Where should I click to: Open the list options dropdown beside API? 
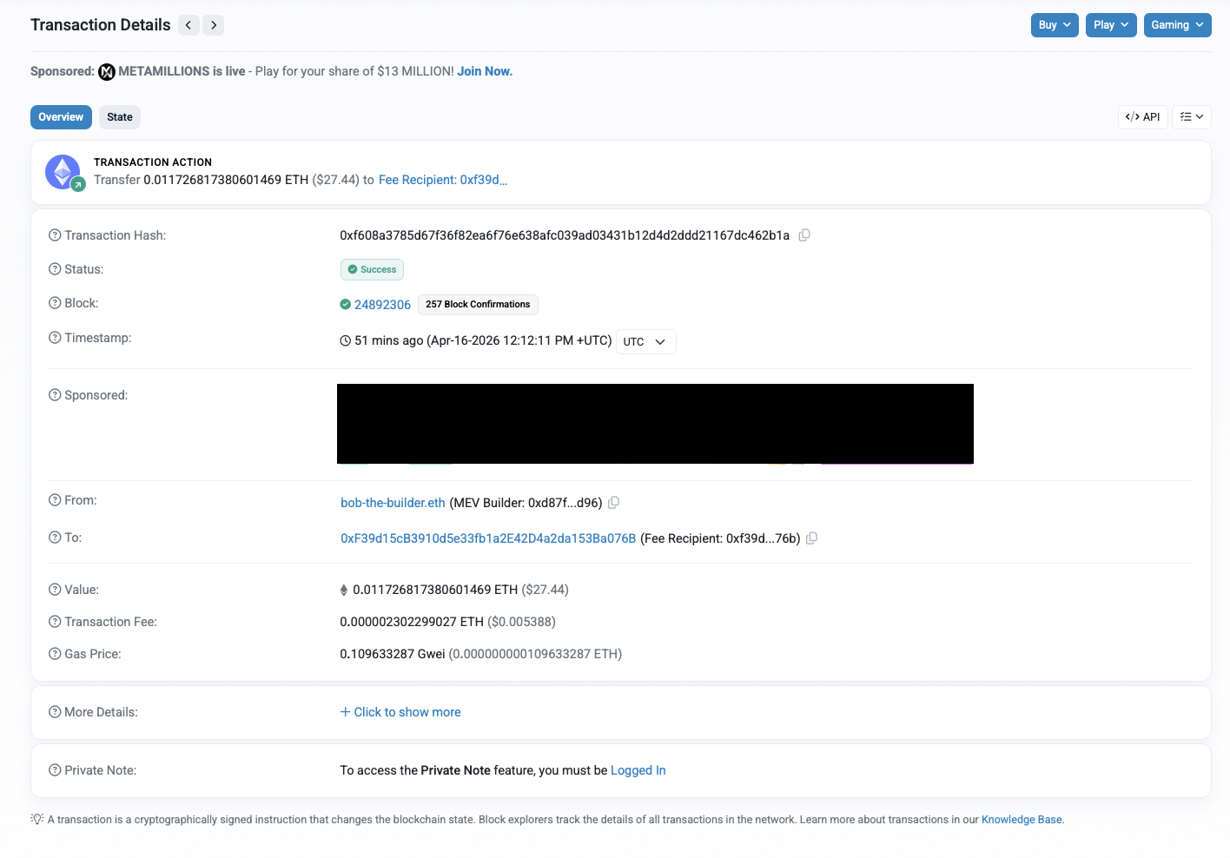pyautogui.click(x=1192, y=117)
